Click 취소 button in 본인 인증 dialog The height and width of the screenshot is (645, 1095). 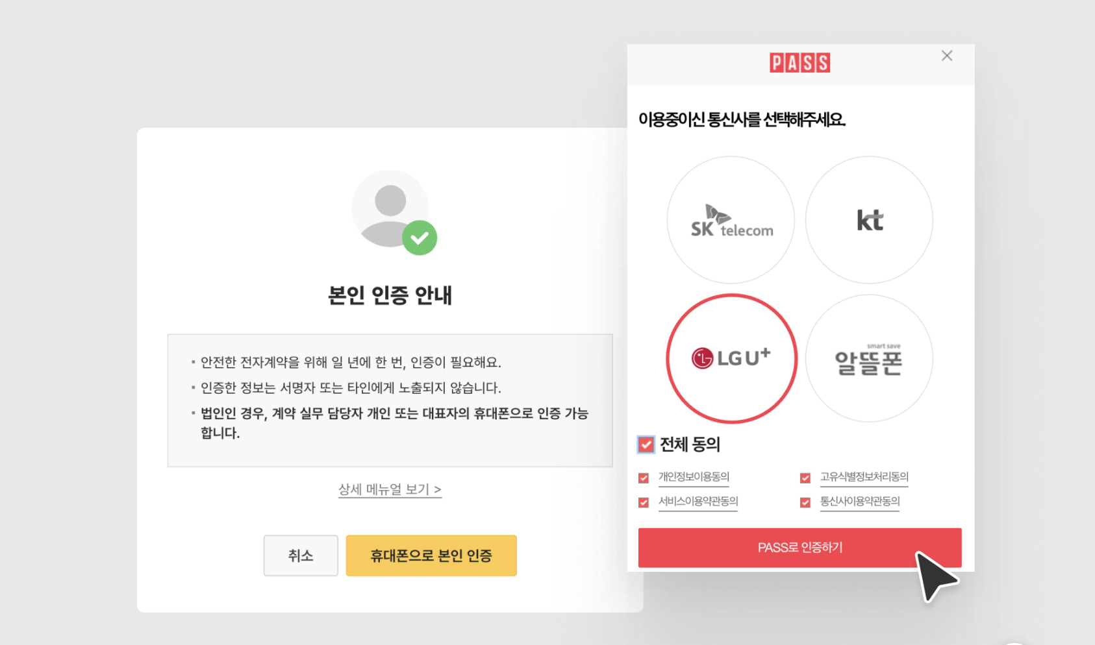301,555
